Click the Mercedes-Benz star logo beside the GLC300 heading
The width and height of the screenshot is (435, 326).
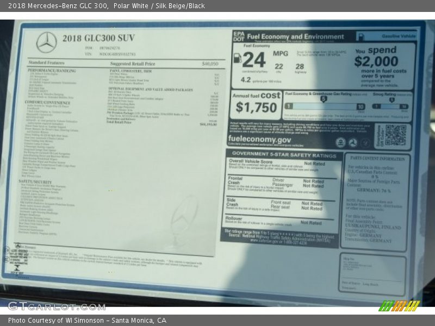(x=46, y=42)
